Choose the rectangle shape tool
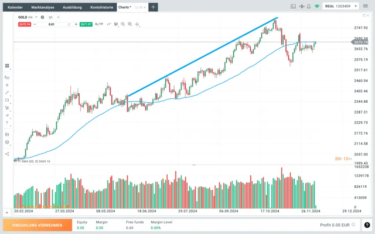Screen dimensions: 375x234 [x=7, y=100]
